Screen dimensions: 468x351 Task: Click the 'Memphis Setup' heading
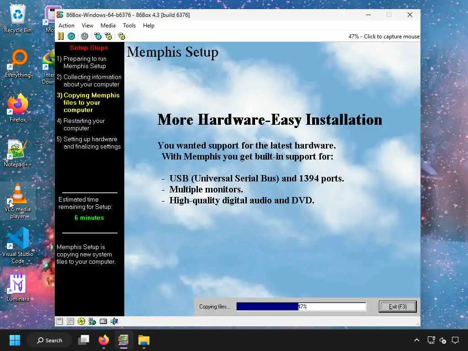click(172, 52)
